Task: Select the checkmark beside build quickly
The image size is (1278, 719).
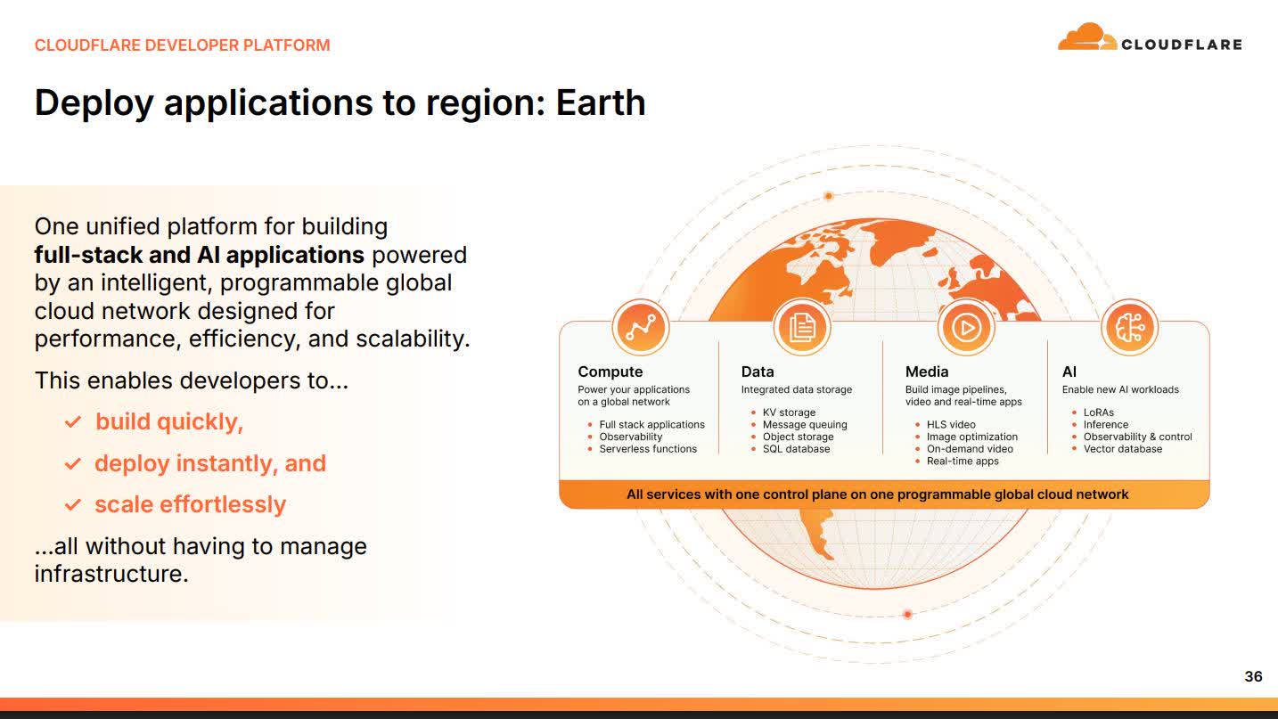Action: pos(72,421)
